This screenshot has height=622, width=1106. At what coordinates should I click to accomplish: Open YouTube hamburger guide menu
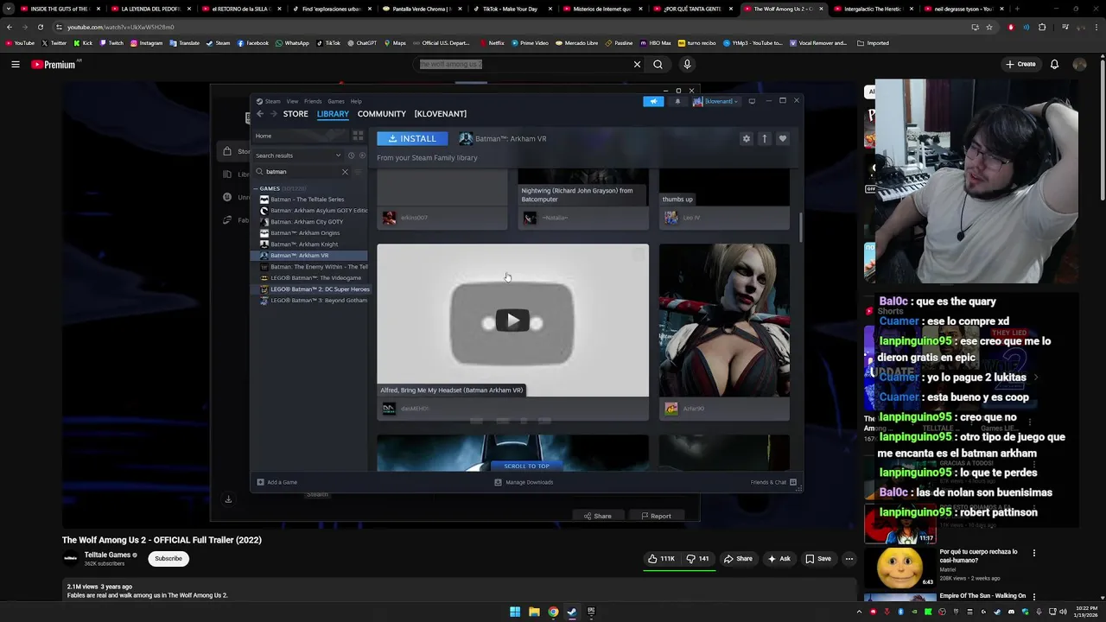click(16, 64)
